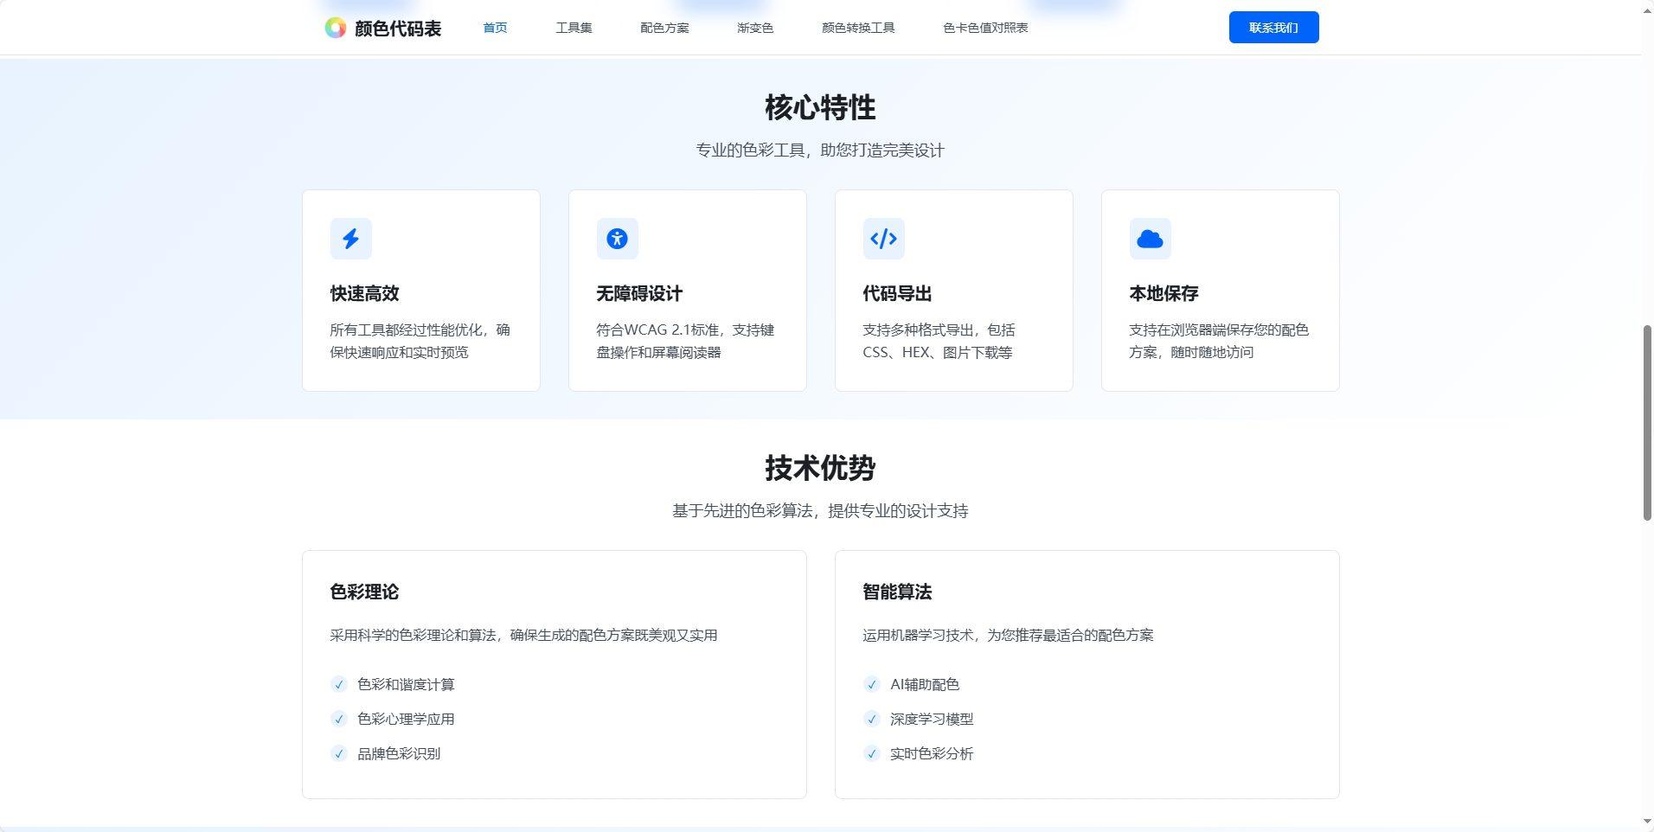Click the 智能算法 card heading
The image size is (1654, 832).
[897, 592]
